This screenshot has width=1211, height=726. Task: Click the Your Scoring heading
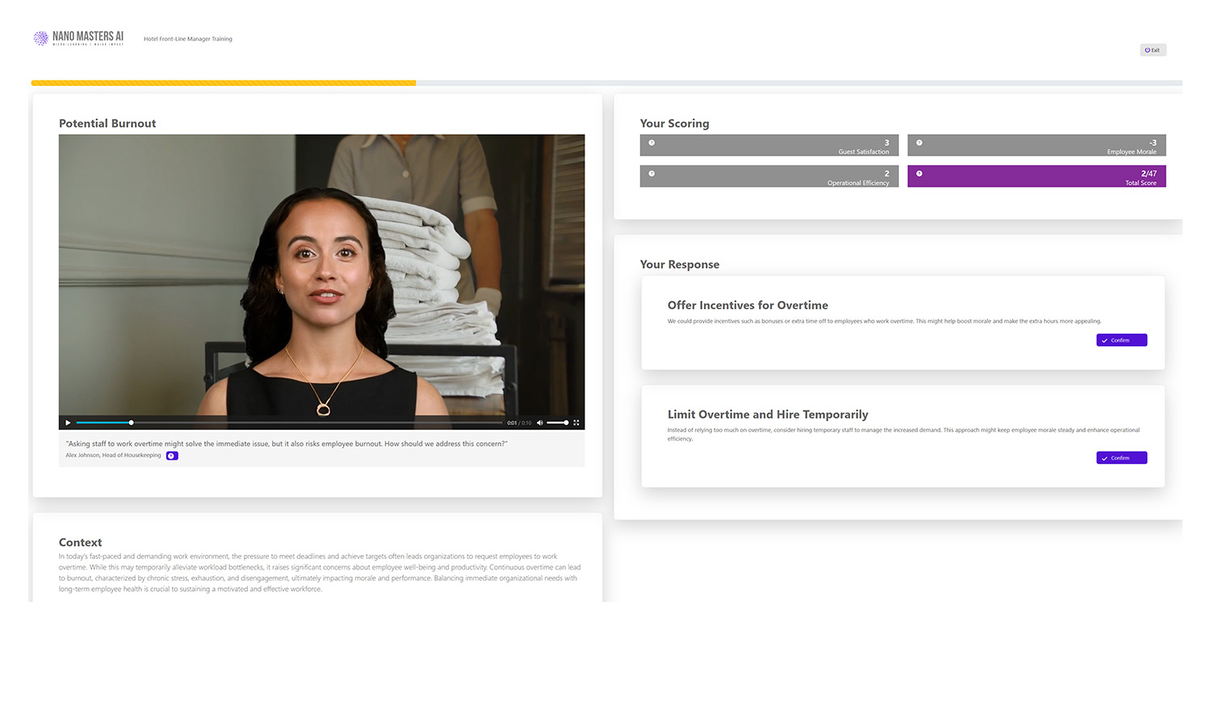pos(675,123)
